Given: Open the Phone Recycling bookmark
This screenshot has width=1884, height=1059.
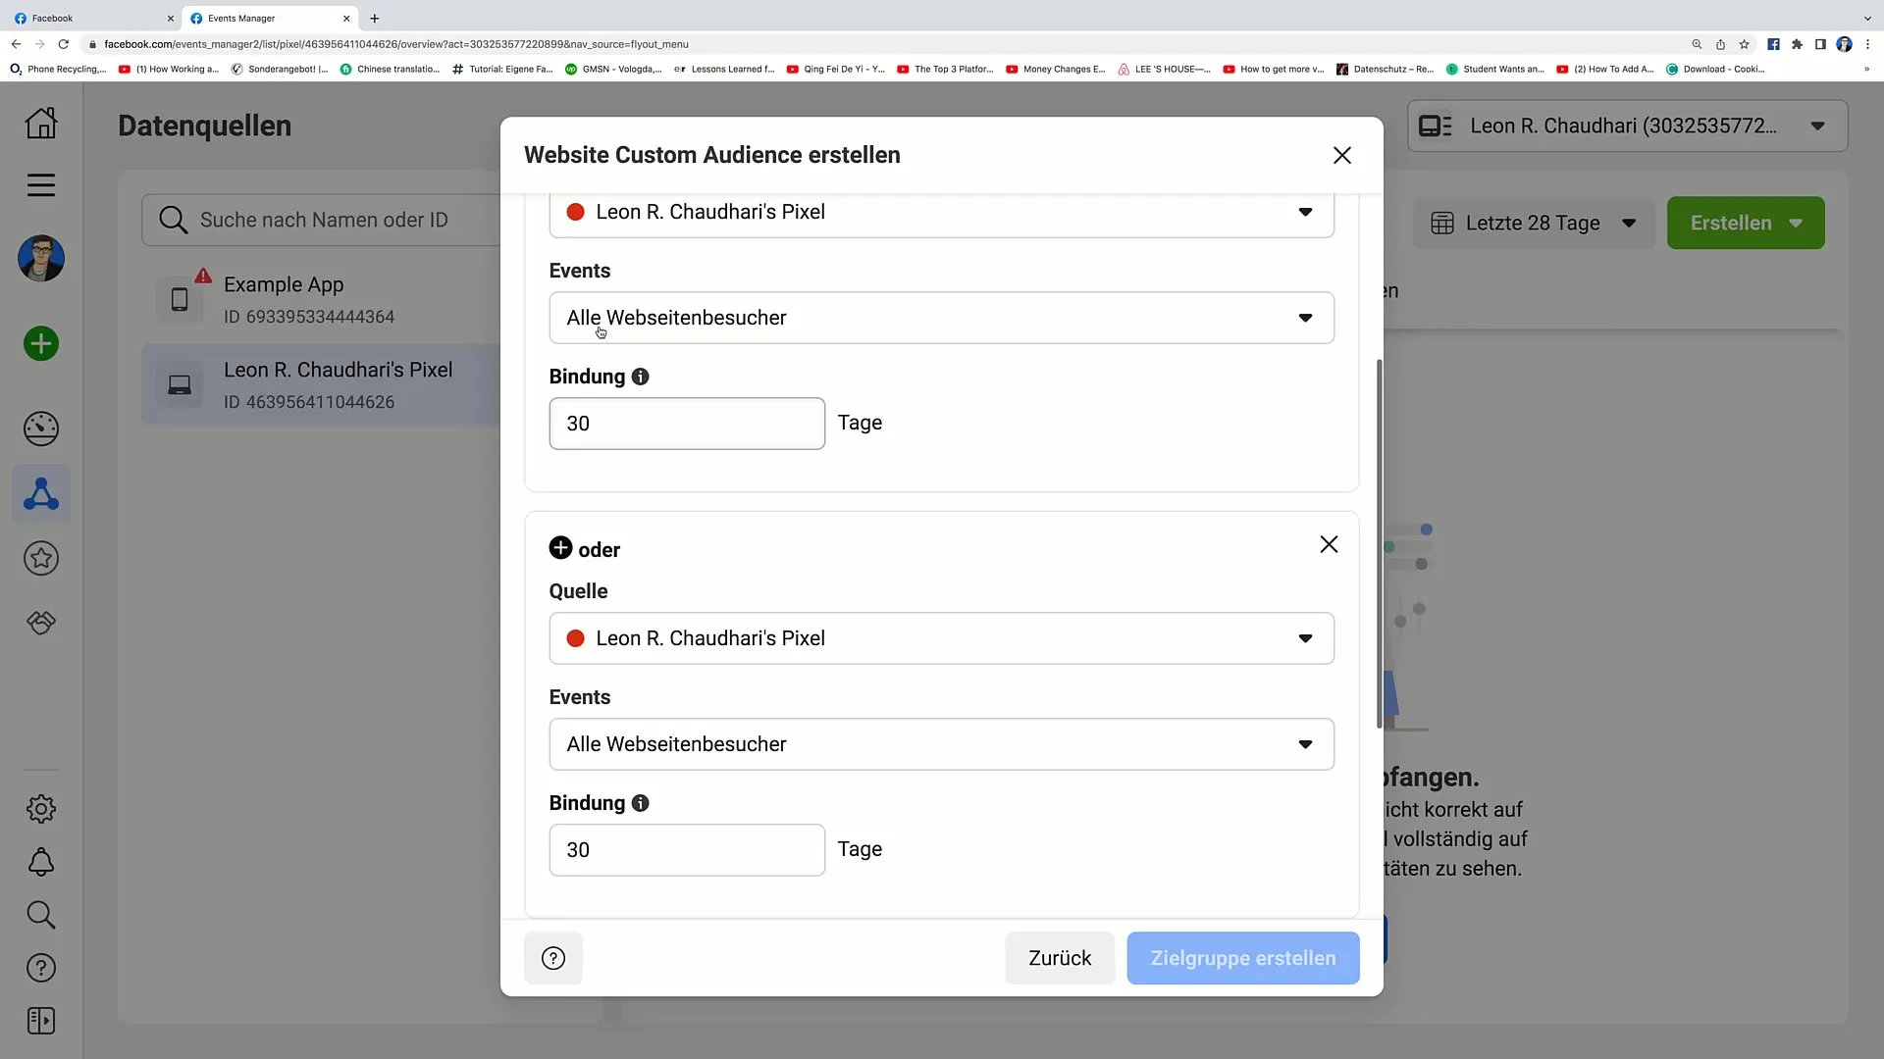Looking at the screenshot, I should click(58, 69).
